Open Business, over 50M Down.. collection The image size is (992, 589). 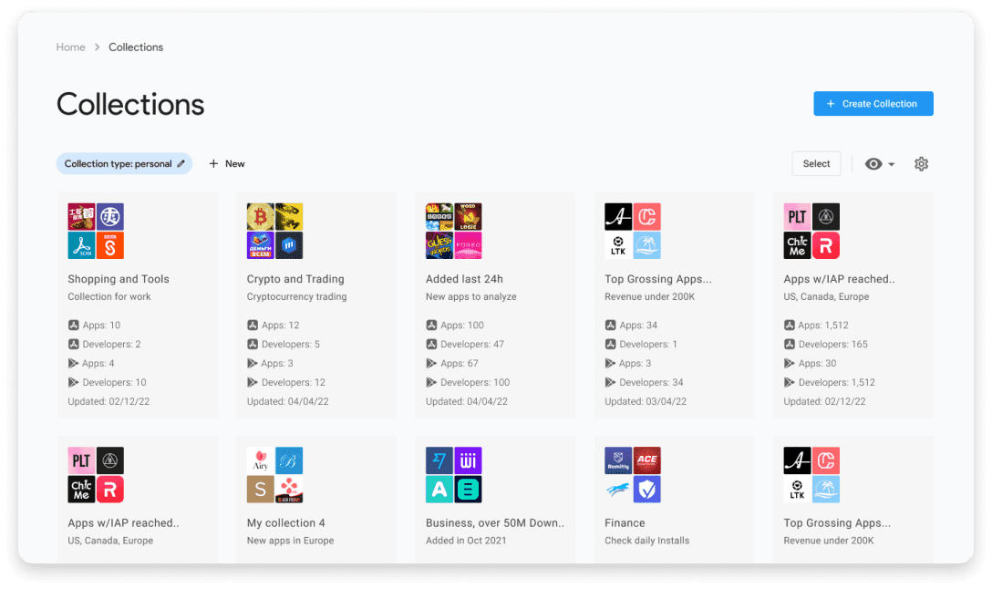pyautogui.click(x=495, y=523)
